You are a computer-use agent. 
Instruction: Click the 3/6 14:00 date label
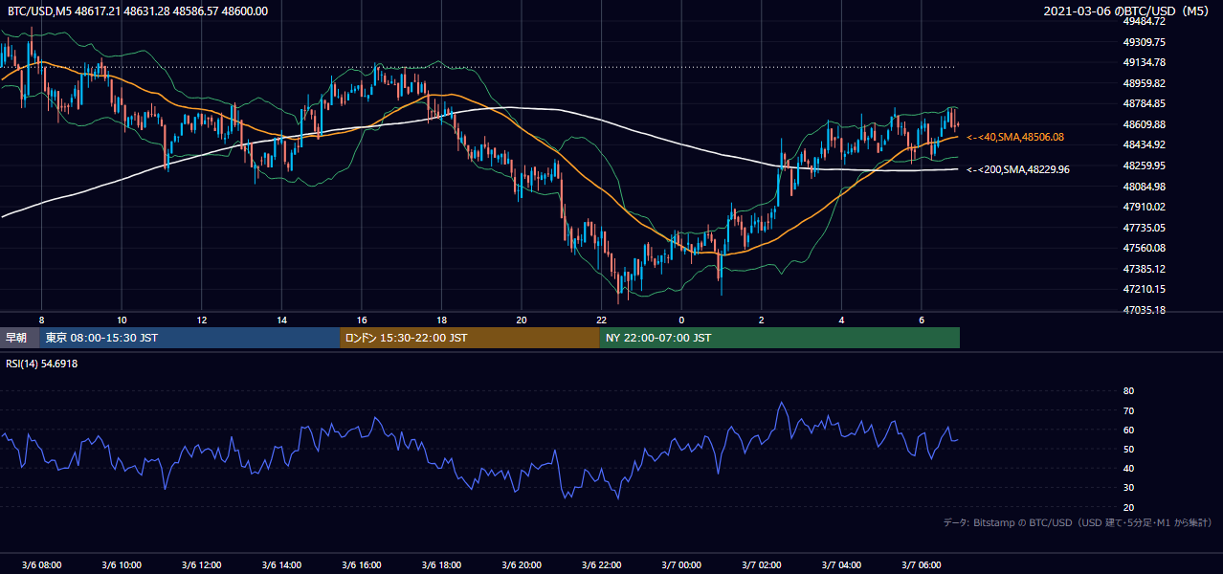click(x=281, y=564)
